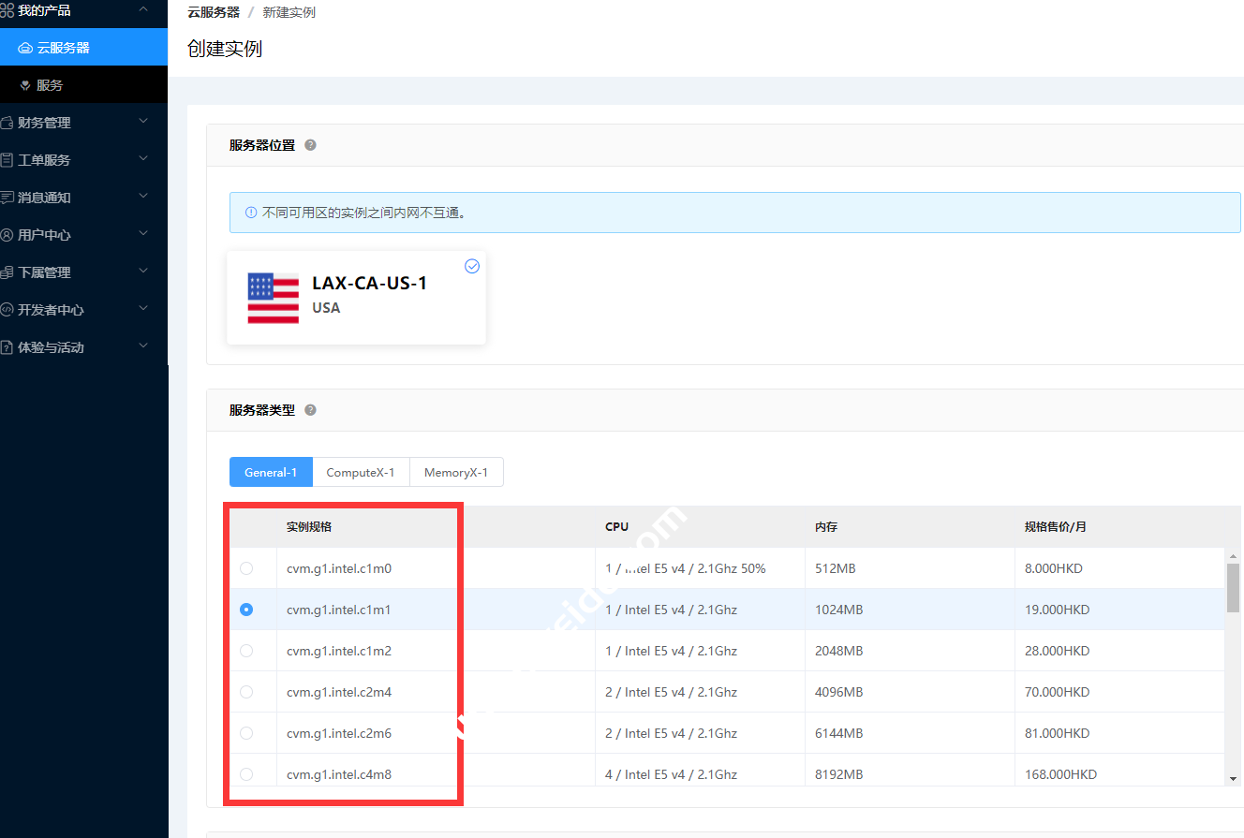This screenshot has height=838, width=1244.
Task: Click the 体验与活动 icon in sidebar
Action: point(7,347)
